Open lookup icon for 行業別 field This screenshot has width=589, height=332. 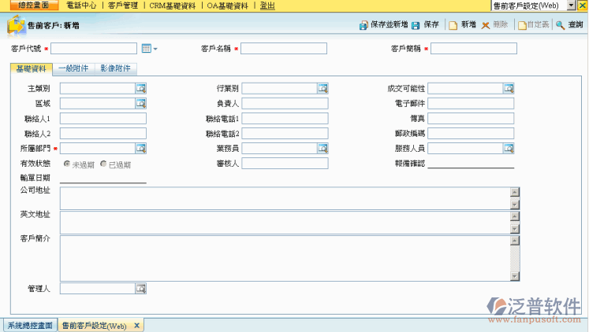[322, 88]
